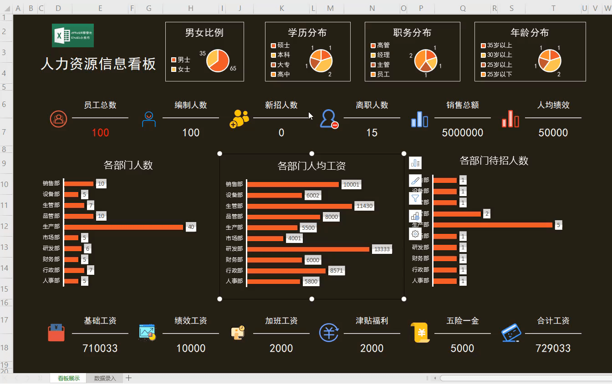Select the 基础工资 red wallet icon

[56, 333]
